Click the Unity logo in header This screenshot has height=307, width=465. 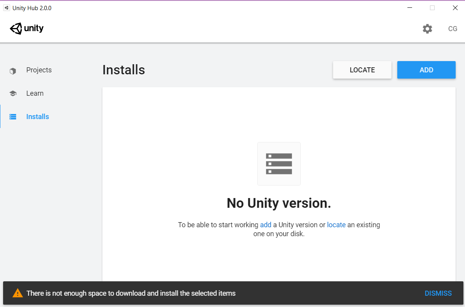click(27, 28)
